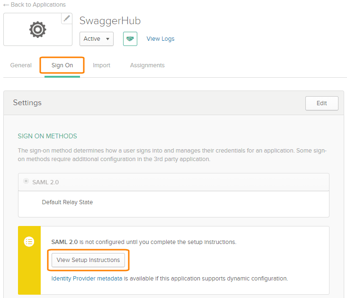This screenshot has width=347, height=298.
Task: Click the yellow list icon in the SAML notice
Action: click(29, 242)
